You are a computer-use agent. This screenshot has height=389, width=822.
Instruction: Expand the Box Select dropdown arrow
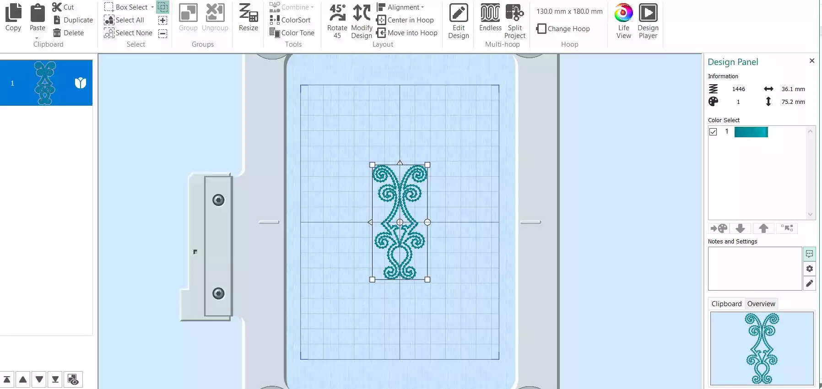(152, 7)
